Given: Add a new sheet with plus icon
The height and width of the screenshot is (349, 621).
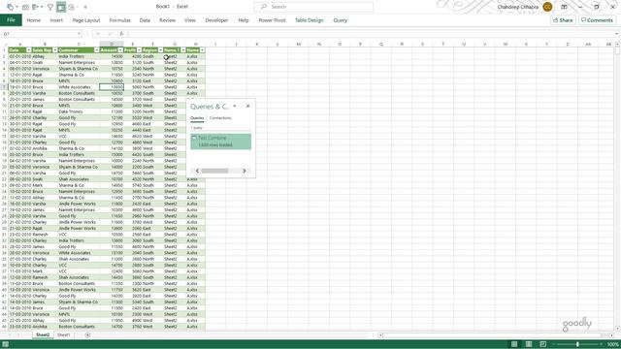Looking at the screenshot, I should [87, 334].
